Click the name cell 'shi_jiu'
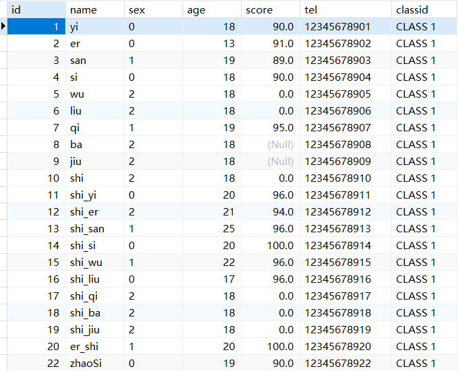Screen dimensions: 458x371 pos(95,329)
